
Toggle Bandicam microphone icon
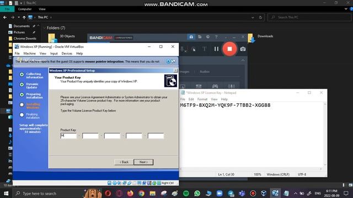pyautogui.click(x=184, y=49)
